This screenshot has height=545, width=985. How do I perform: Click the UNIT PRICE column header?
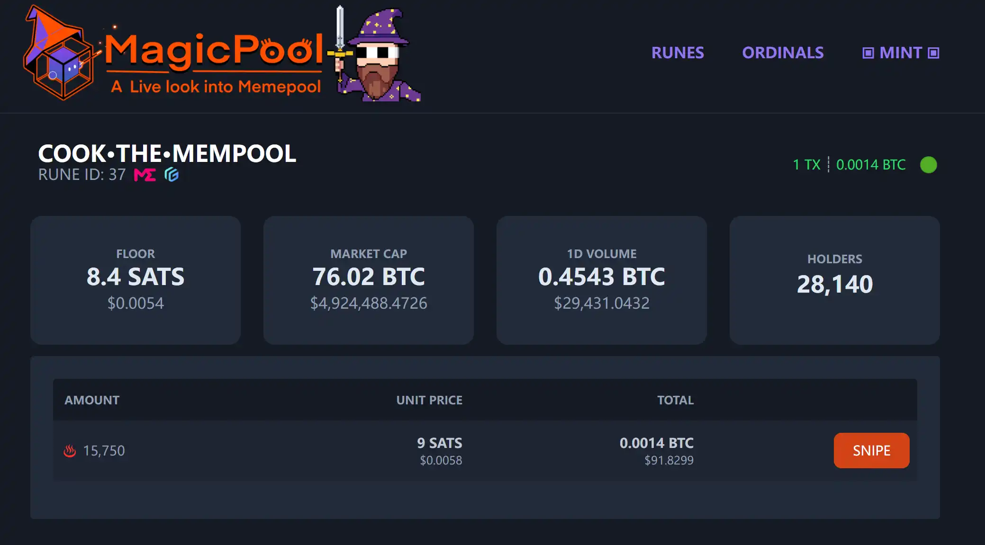click(429, 400)
